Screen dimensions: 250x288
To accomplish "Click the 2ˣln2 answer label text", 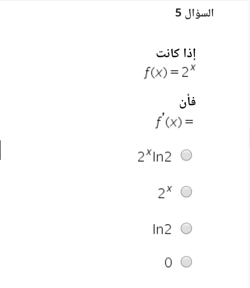I will coord(155,156).
